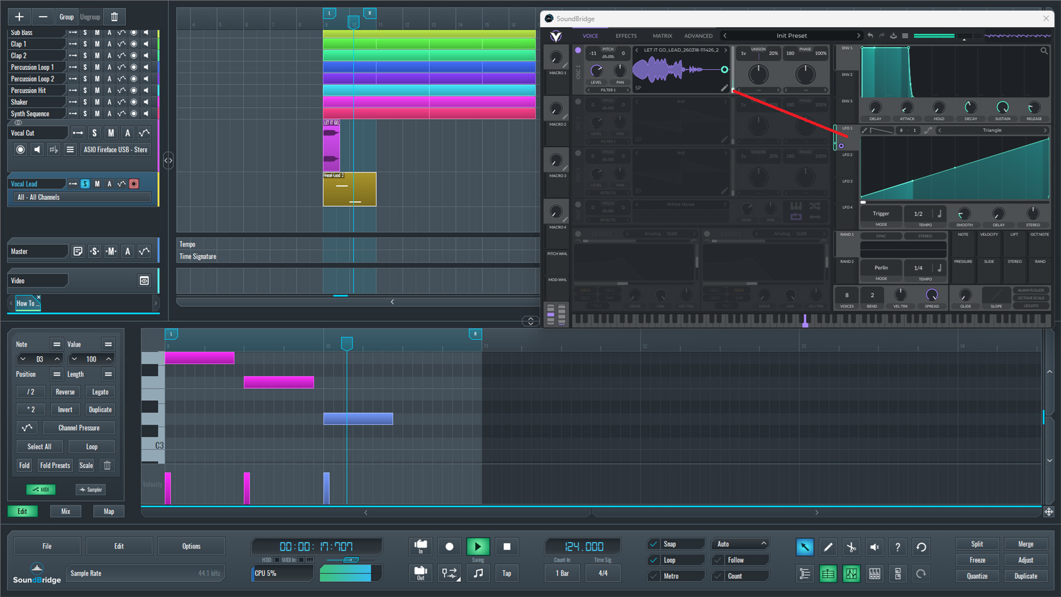The height and width of the screenshot is (597, 1061).
Task: Enable the Follow checkbox
Action: tap(718, 560)
